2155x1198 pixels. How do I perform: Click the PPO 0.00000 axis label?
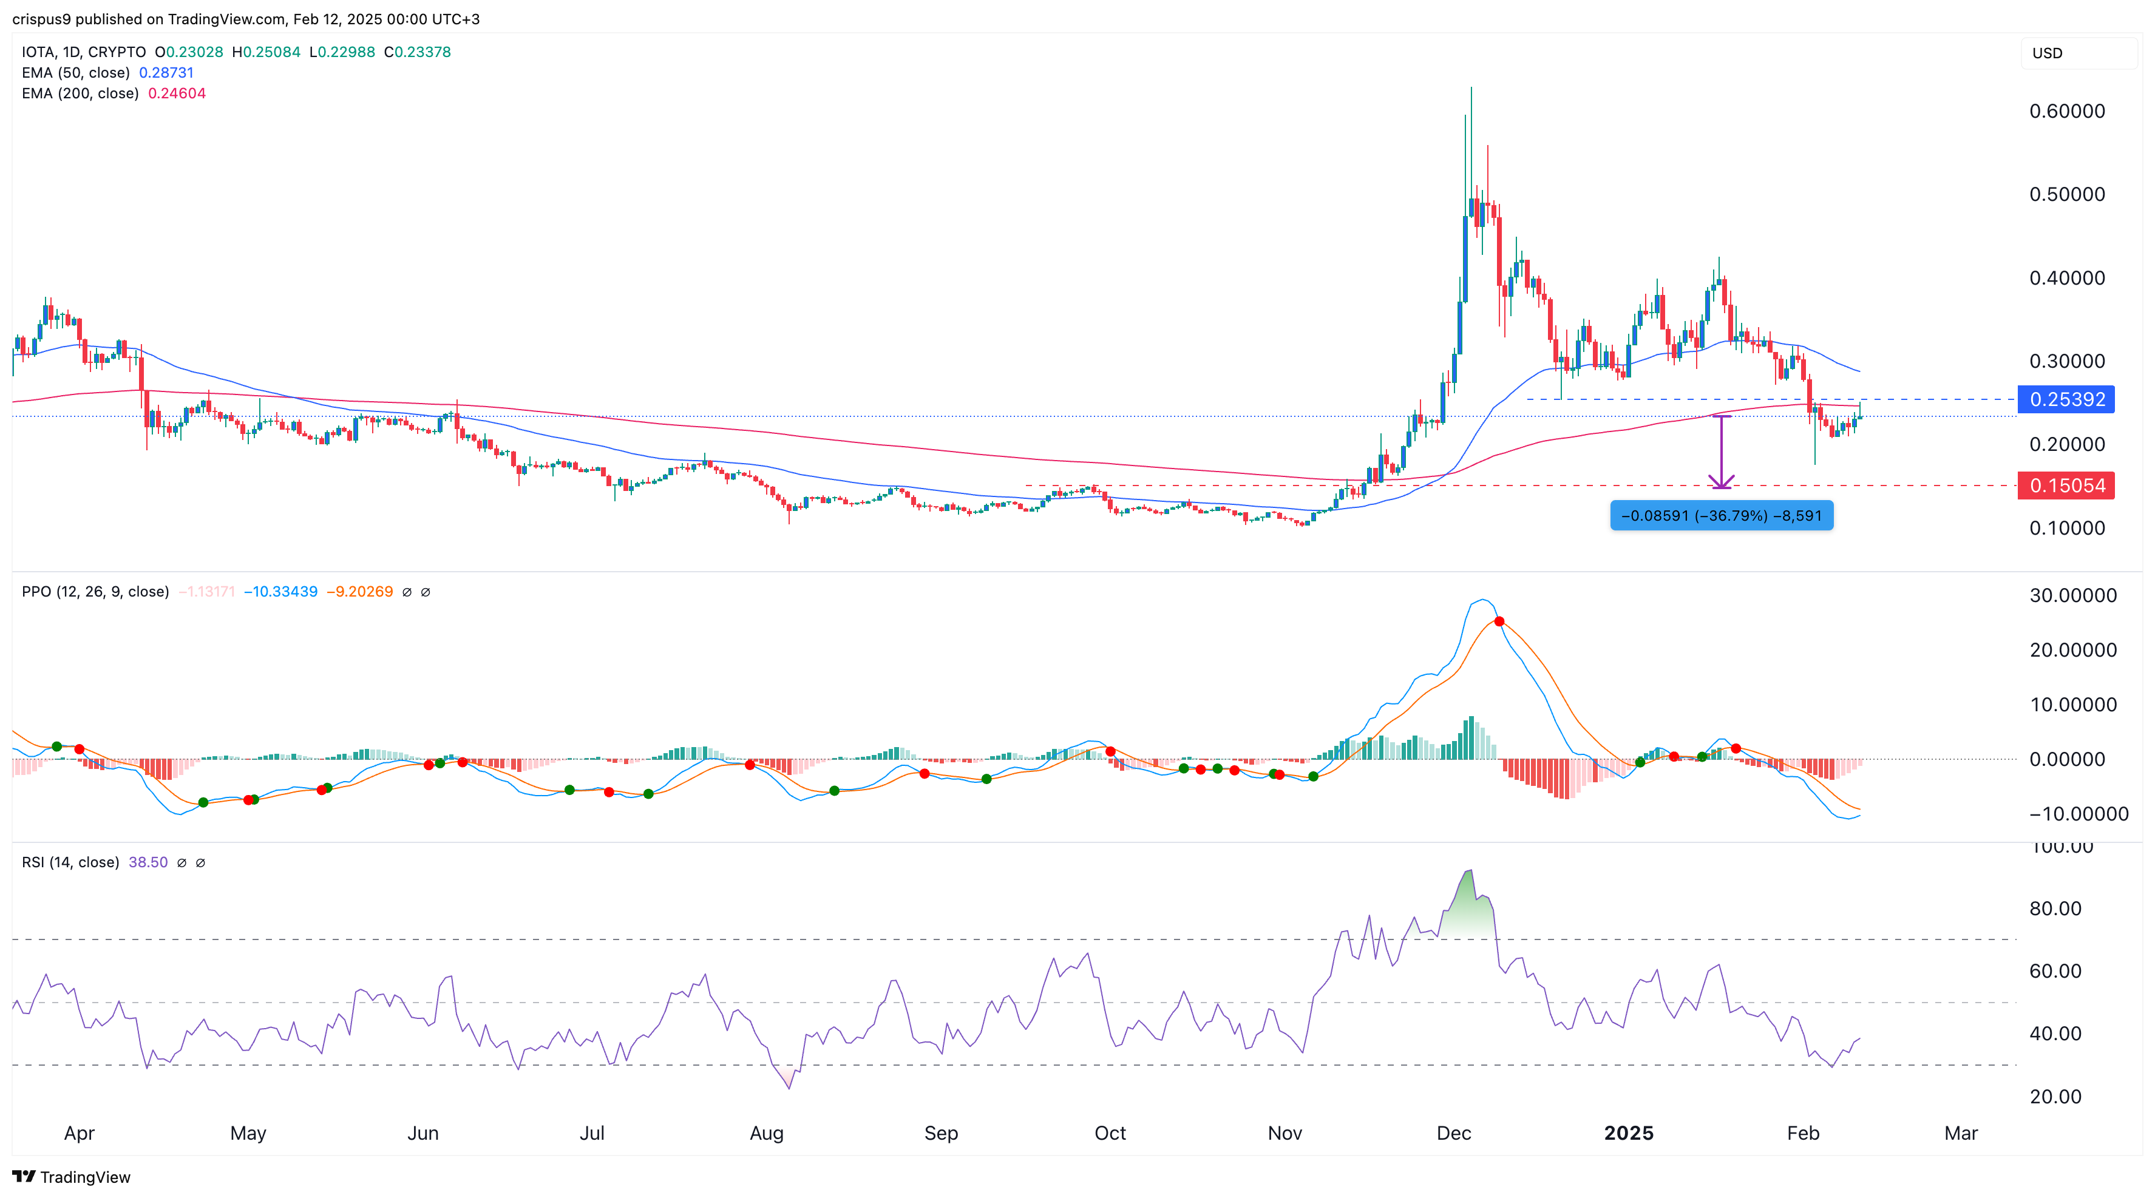click(2067, 760)
